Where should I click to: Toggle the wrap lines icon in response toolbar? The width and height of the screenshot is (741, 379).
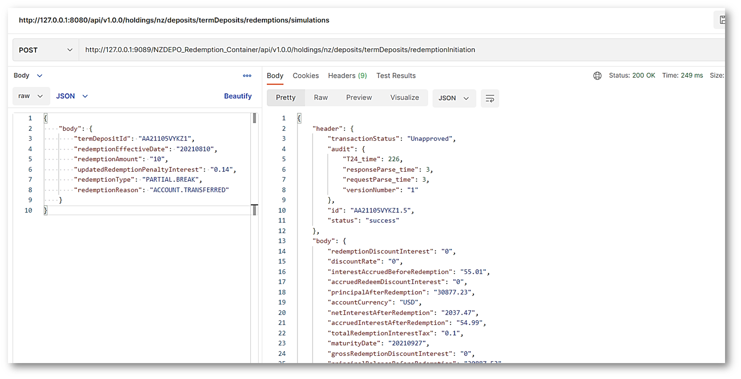click(490, 99)
